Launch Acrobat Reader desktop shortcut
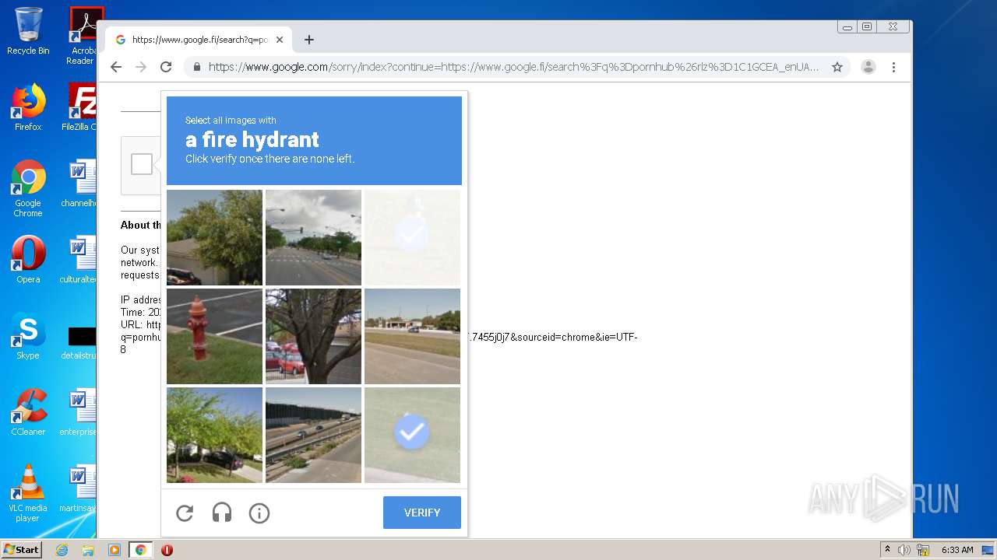The height and width of the screenshot is (560, 997). [83, 36]
